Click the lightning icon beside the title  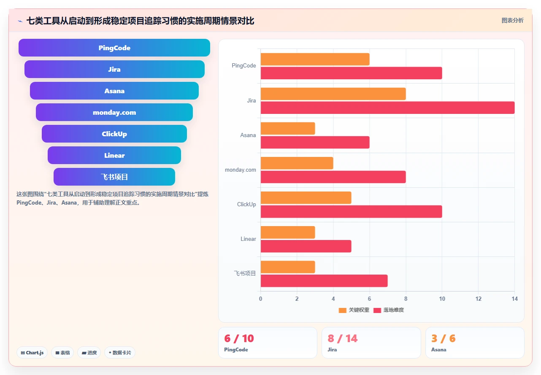[20, 21]
